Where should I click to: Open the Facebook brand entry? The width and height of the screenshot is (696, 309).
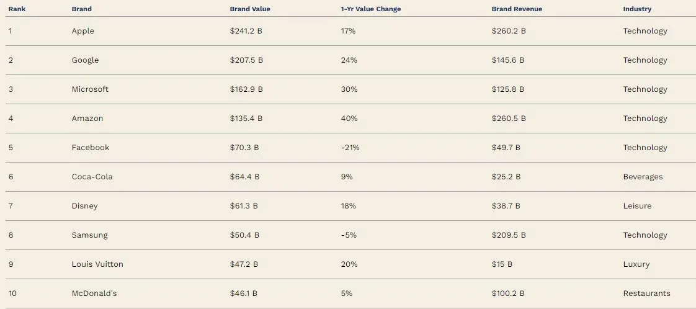tap(91, 148)
